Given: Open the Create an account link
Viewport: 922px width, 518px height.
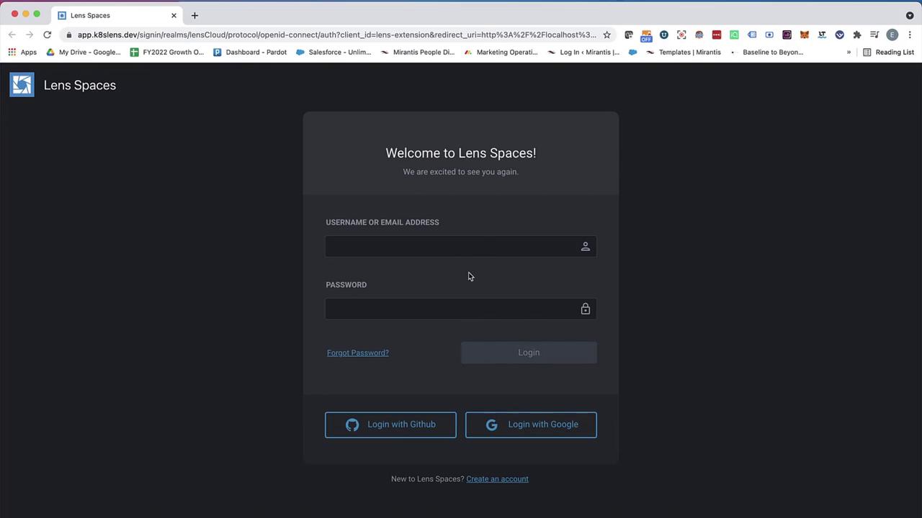Looking at the screenshot, I should coord(497,478).
